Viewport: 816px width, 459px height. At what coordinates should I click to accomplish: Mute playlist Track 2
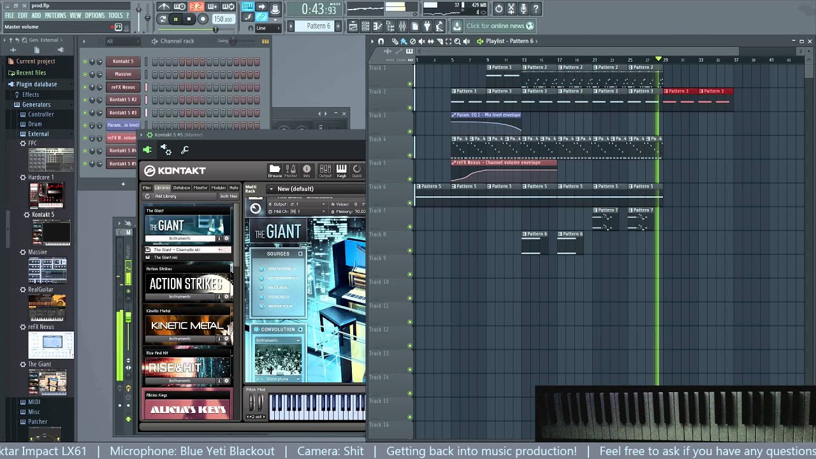(x=410, y=108)
